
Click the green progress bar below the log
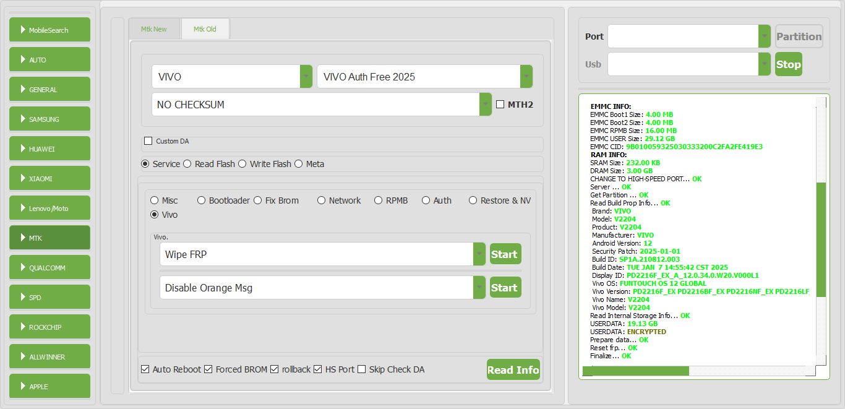point(636,371)
